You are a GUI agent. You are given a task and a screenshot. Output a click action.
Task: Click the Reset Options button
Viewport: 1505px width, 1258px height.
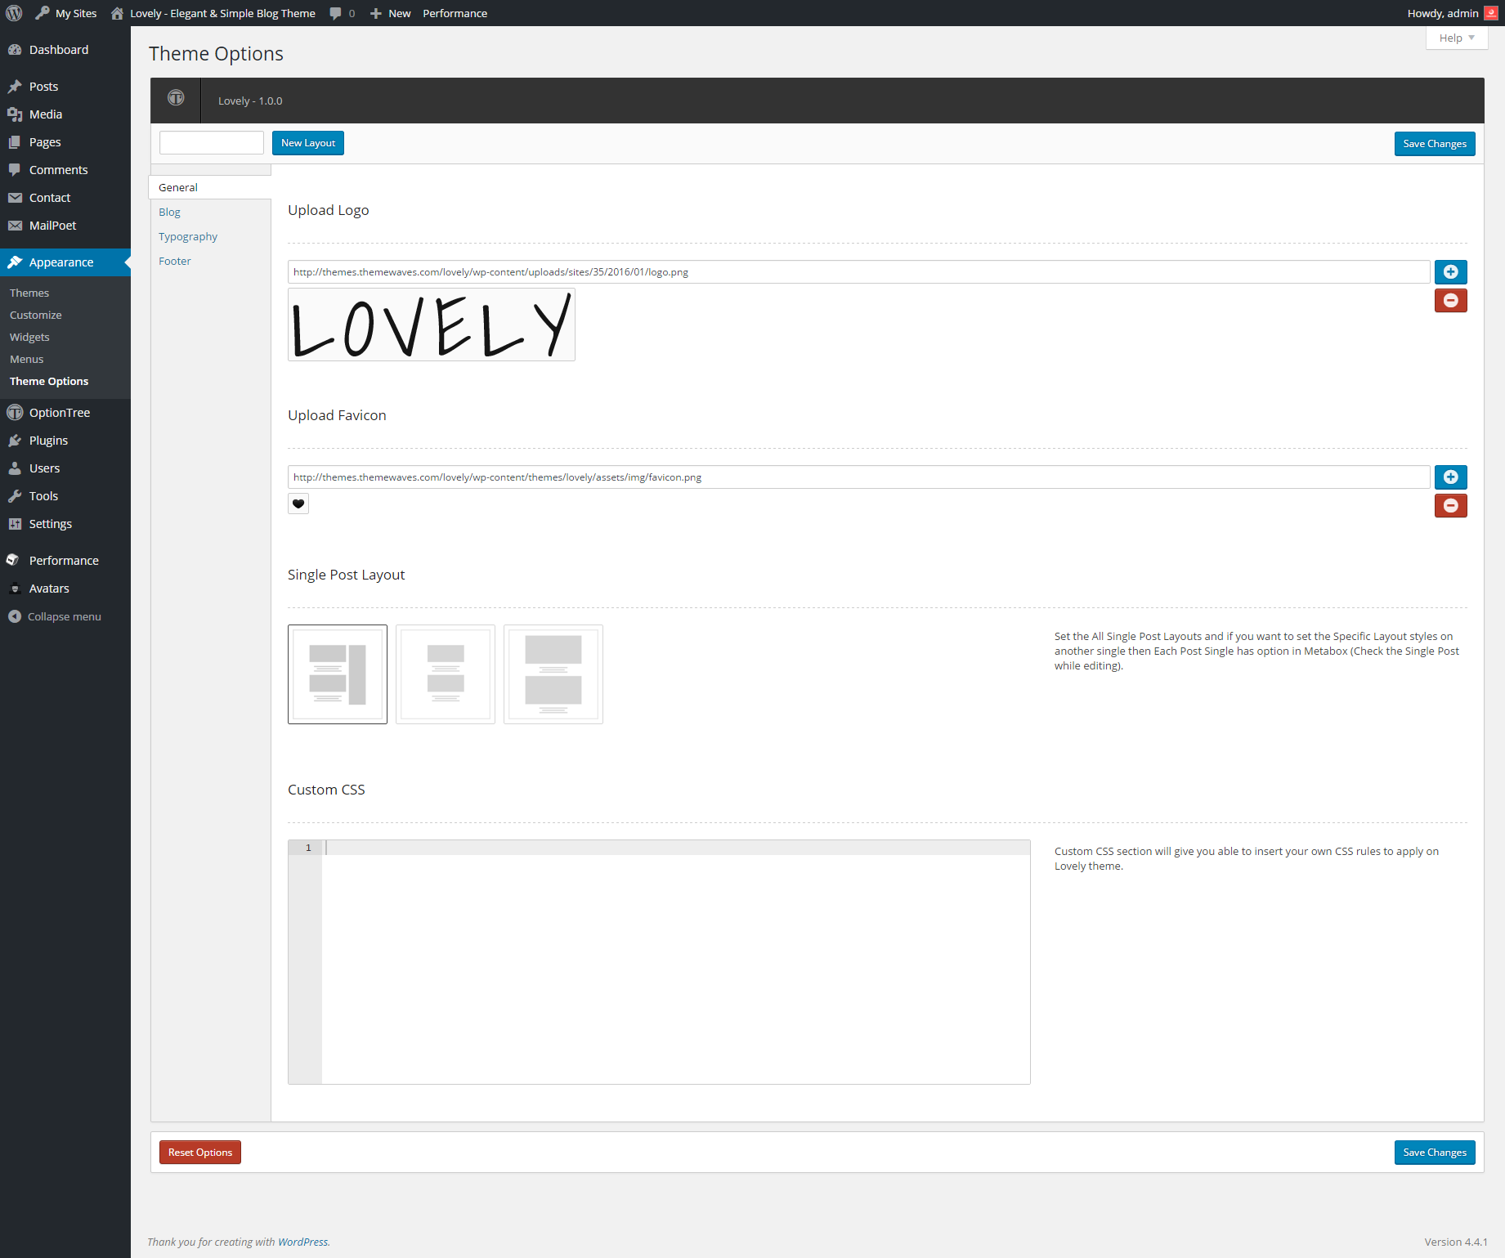pyautogui.click(x=200, y=1153)
